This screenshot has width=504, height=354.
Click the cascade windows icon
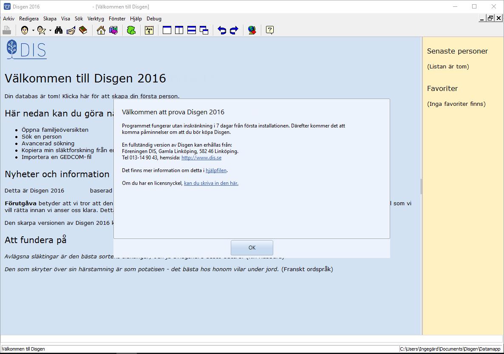pos(204,30)
